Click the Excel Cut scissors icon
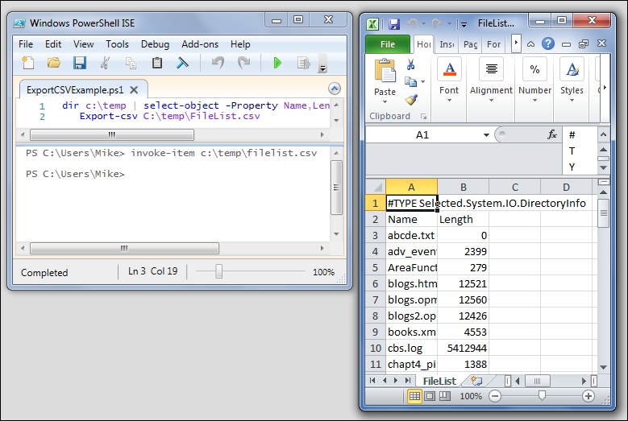The width and height of the screenshot is (628, 421). click(410, 64)
